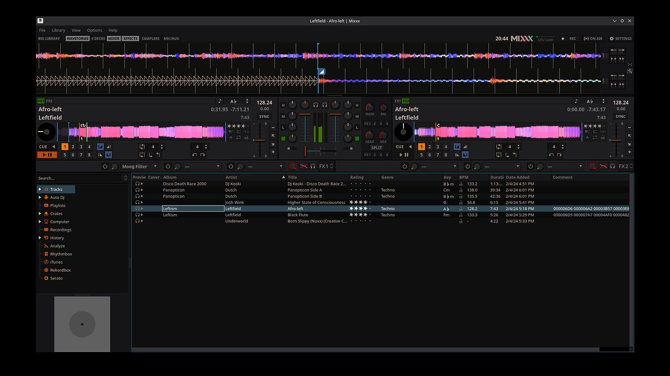Click the reverse play arrow on Deck 1
The image size is (670, 376).
coord(54,147)
